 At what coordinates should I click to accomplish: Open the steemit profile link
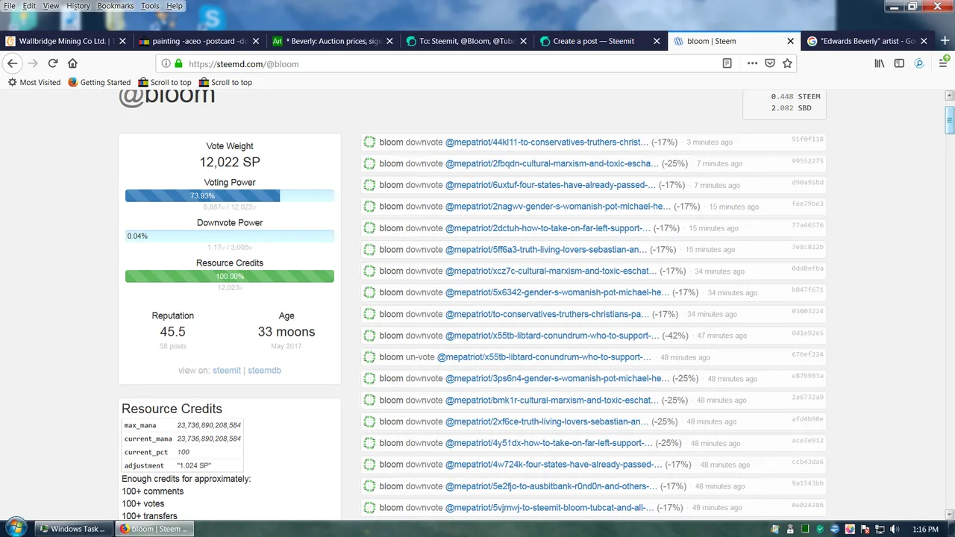(x=227, y=370)
